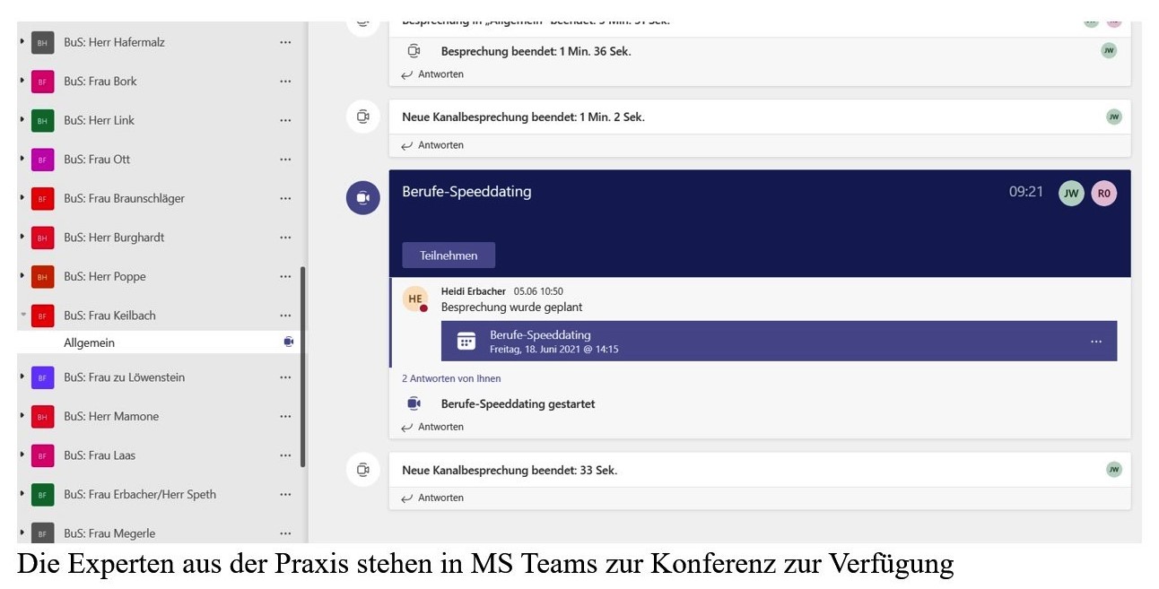Expand the BuS: Herr Hafermalz team
Image resolution: width=1159 pixels, height=589 pixels.
click(x=22, y=42)
